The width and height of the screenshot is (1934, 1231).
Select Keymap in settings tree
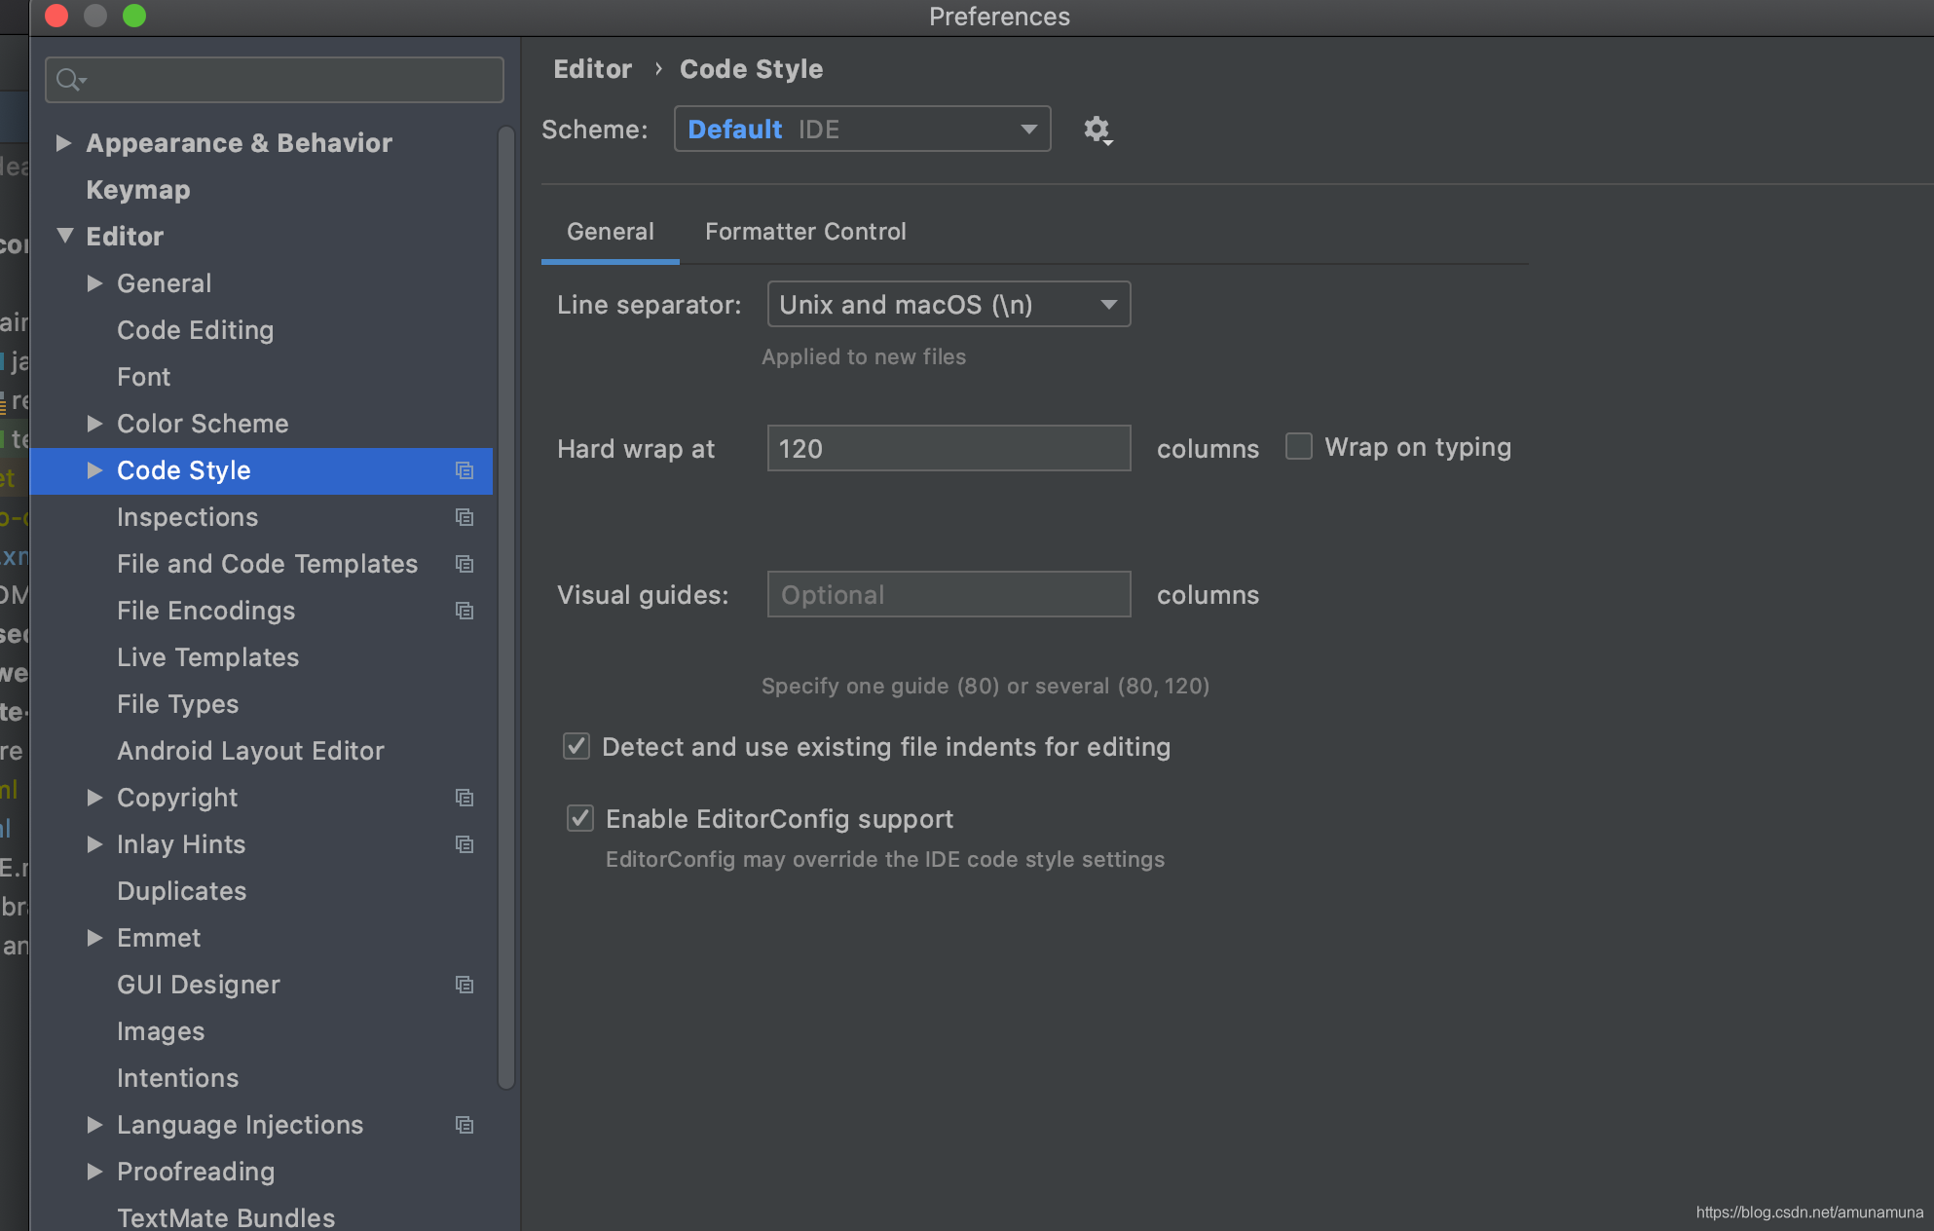(x=138, y=190)
